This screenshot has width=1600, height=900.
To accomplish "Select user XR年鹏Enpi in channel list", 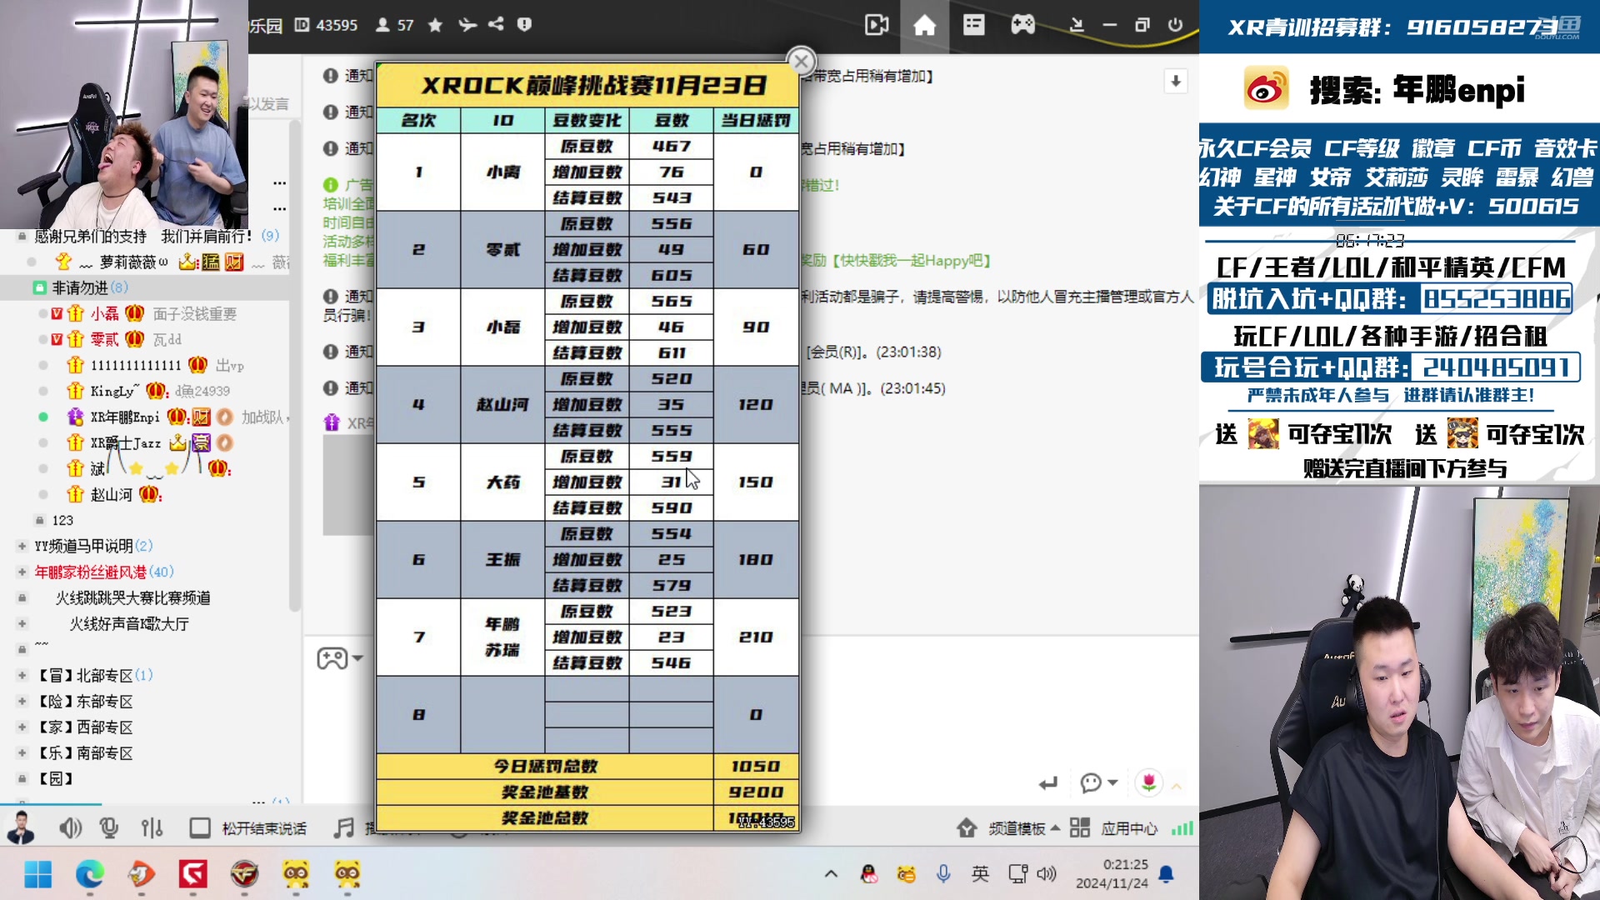I will (124, 417).
